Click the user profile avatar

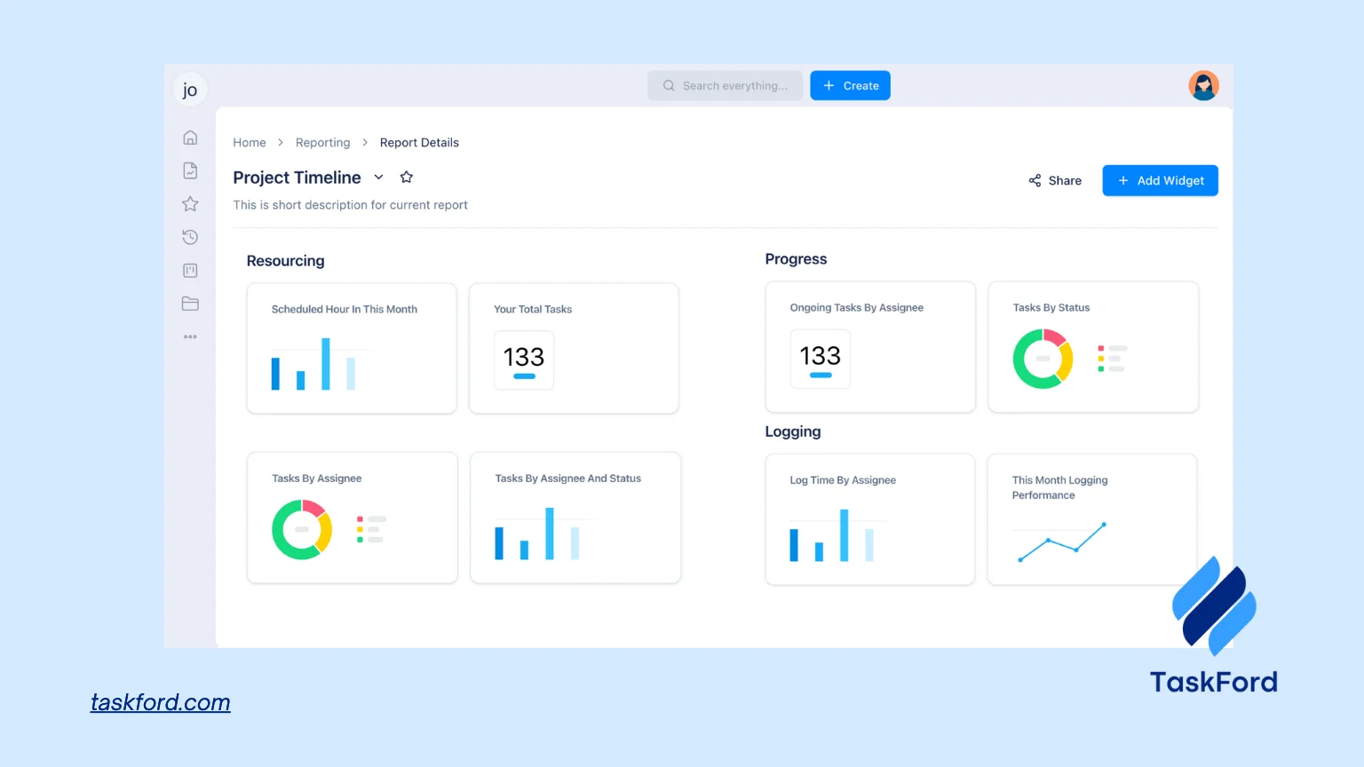[x=1203, y=86]
